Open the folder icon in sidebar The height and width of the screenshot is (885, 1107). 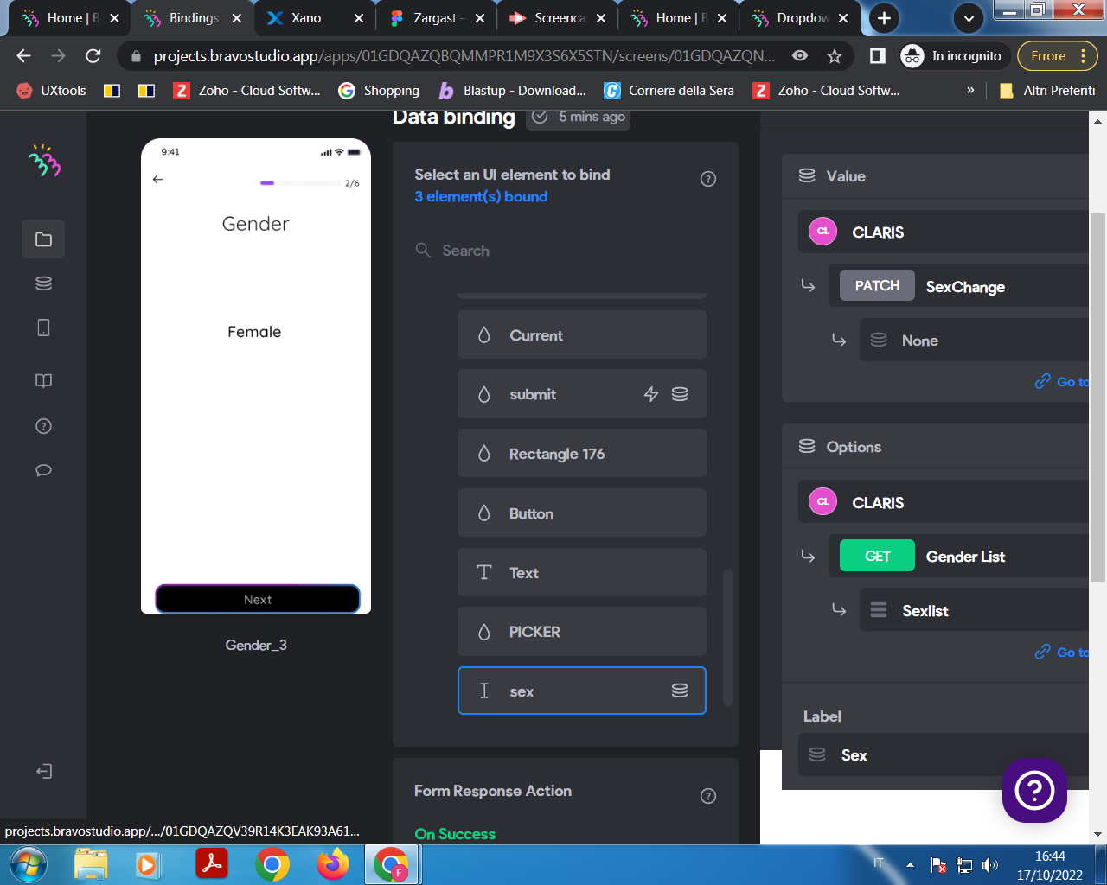tap(43, 239)
